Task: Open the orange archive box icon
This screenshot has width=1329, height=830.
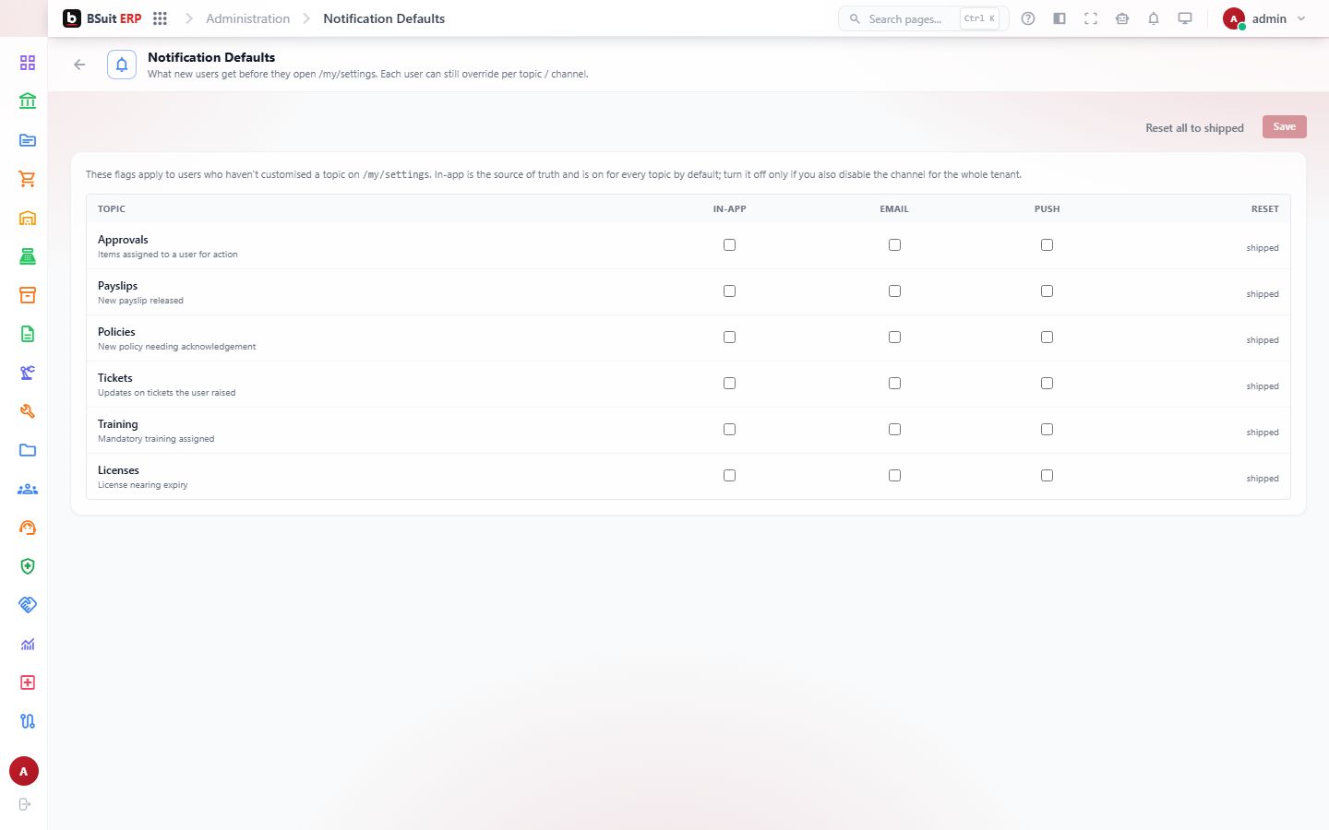Action: (28, 295)
